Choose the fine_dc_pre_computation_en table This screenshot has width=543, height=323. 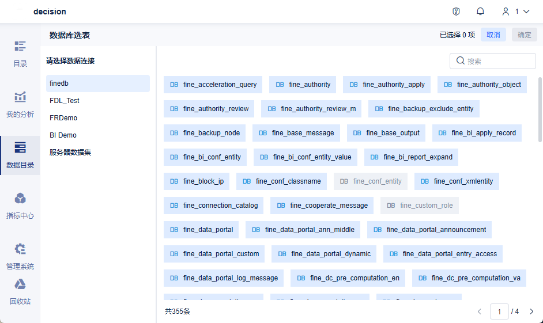tap(348, 279)
